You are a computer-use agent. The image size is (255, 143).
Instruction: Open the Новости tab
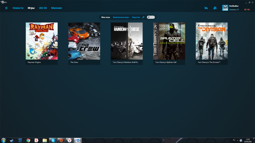click(18, 8)
